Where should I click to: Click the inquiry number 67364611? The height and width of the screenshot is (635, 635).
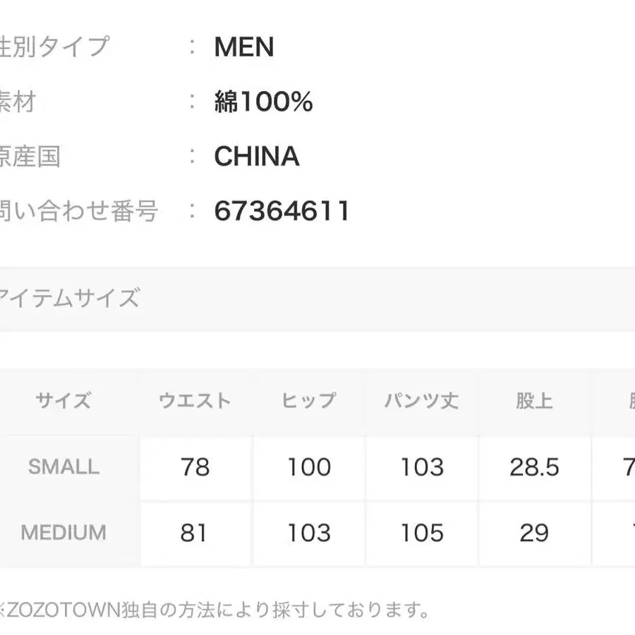282,211
